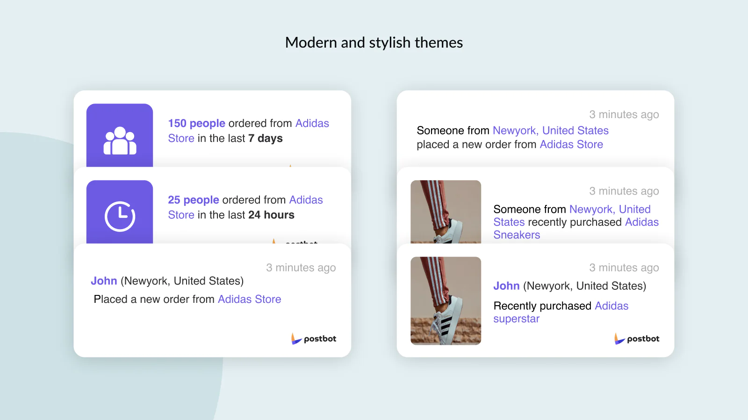Click Adidas Store link in John's order card
The width and height of the screenshot is (748, 420).
[249, 299]
